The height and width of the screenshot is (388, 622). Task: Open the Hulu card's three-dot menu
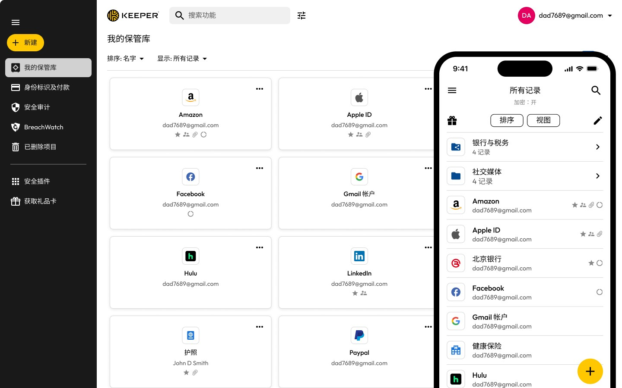click(x=260, y=247)
